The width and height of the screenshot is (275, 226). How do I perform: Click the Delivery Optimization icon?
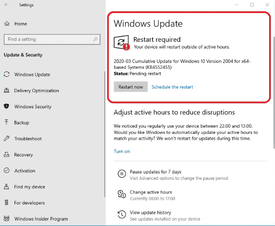(6, 90)
